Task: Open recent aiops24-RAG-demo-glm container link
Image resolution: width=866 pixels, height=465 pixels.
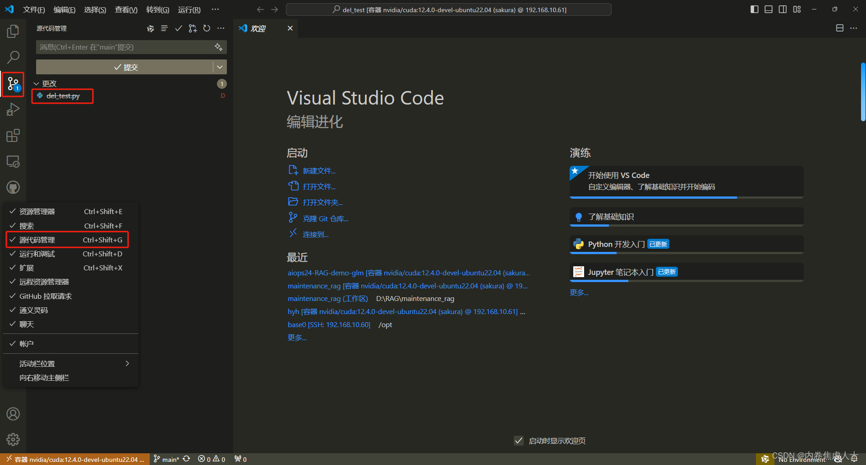Action: [x=409, y=273]
